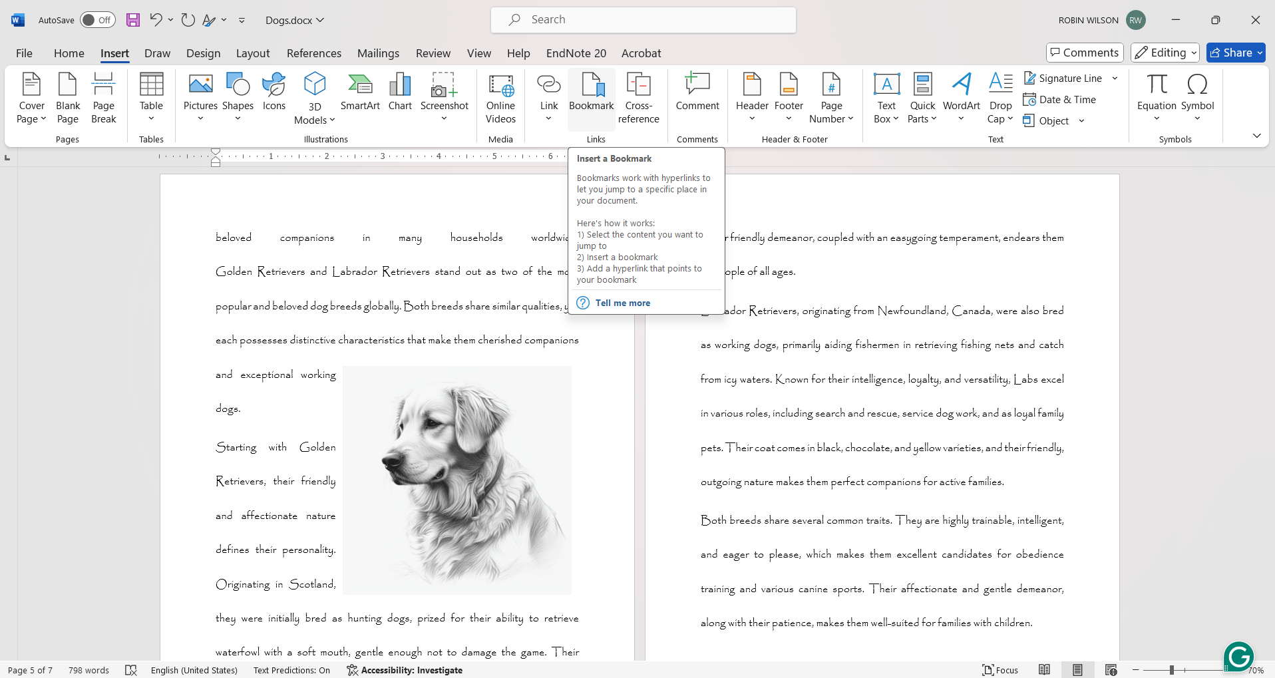Click inside the Search box
Viewport: 1275px width, 678px height.
(x=643, y=19)
